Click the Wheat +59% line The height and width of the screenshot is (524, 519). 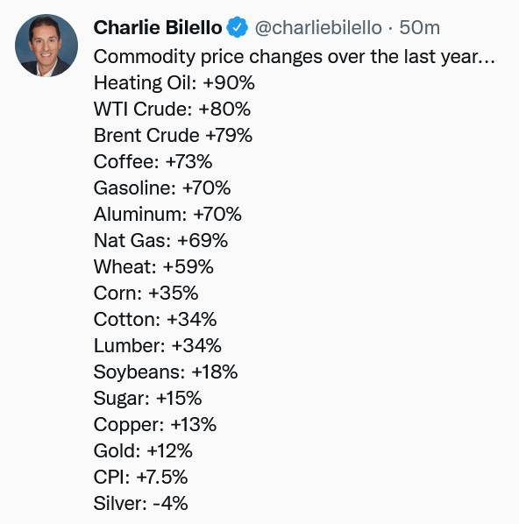pos(153,266)
